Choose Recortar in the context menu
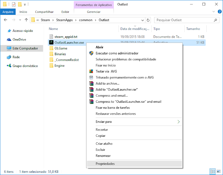This screenshot has width=223, height=175. pos(134,130)
